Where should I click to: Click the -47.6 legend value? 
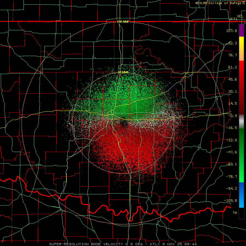[232, 152]
